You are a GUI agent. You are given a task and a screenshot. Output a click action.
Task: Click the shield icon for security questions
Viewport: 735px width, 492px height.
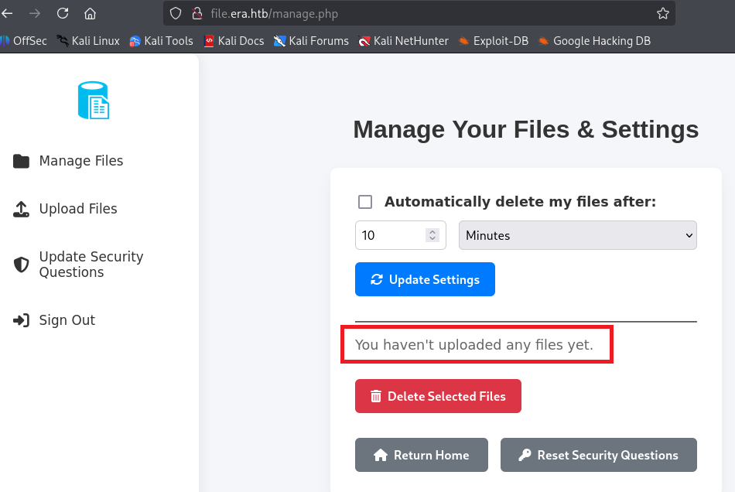pyautogui.click(x=22, y=265)
